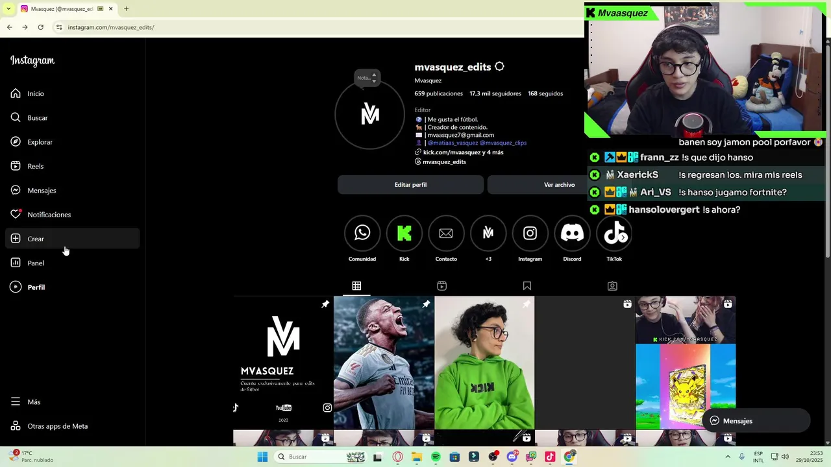831x467 pixels.
Task: Open the Windows Start menu
Action: tap(262, 457)
